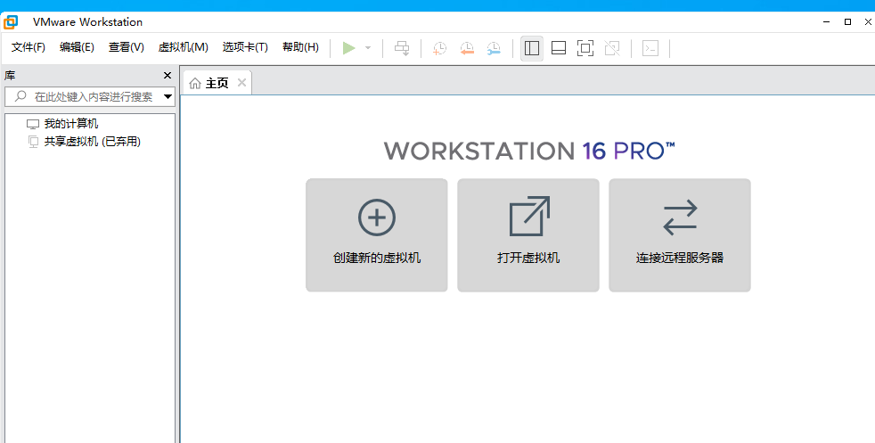Click the Unity mode toolbar icon
Screen dimensions: 875x443
tap(612, 48)
